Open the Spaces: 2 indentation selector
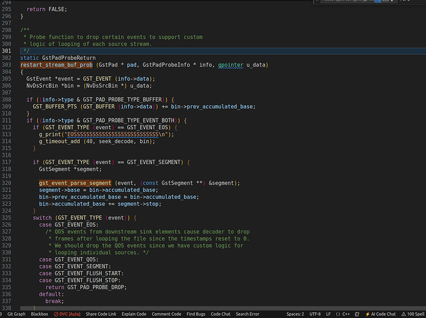The height and width of the screenshot is (318, 426). click(295, 314)
